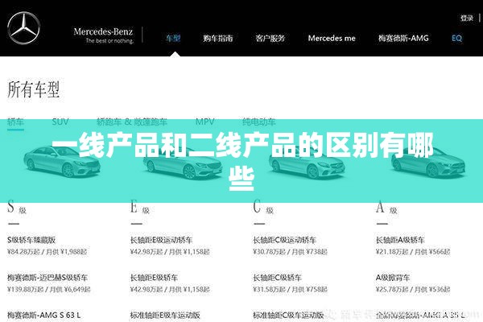Click the 登录 login link
Image resolution: width=483 pixels, height=322 pixels.
[x=467, y=19]
